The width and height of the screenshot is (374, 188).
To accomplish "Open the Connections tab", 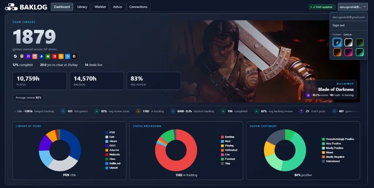I will pyautogui.click(x=138, y=7).
